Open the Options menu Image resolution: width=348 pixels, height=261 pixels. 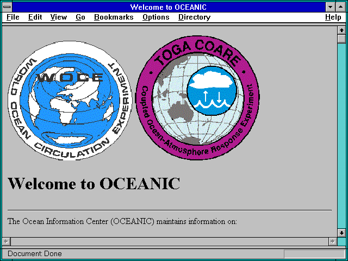click(x=156, y=17)
